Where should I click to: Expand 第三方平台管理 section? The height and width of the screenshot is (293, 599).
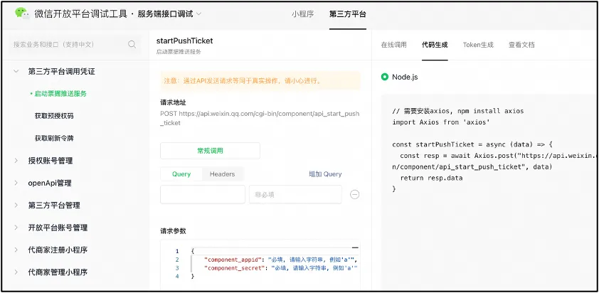pos(16,205)
